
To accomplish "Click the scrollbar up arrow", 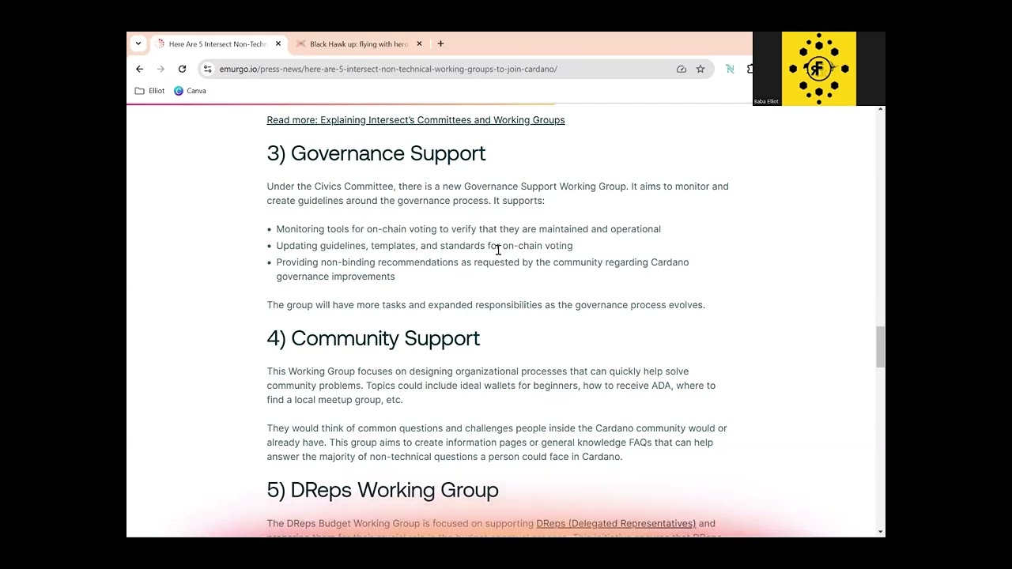I will [880, 110].
